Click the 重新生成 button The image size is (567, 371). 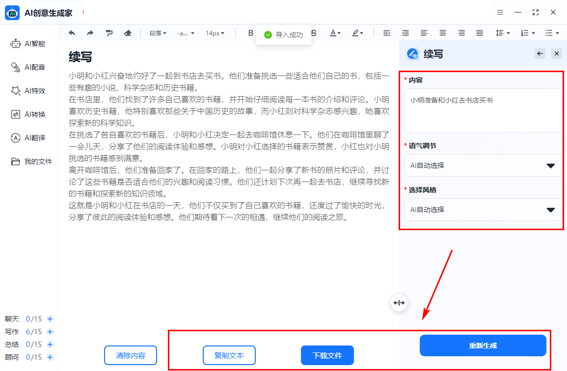point(483,345)
